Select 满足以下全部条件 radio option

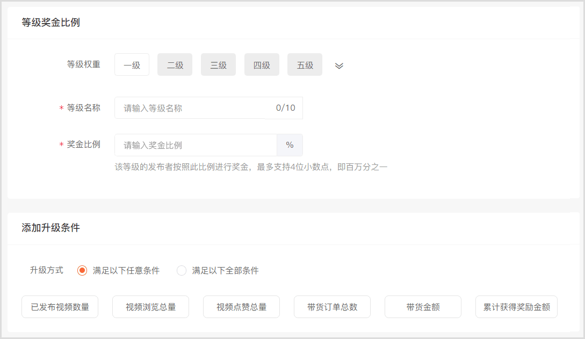coord(182,270)
